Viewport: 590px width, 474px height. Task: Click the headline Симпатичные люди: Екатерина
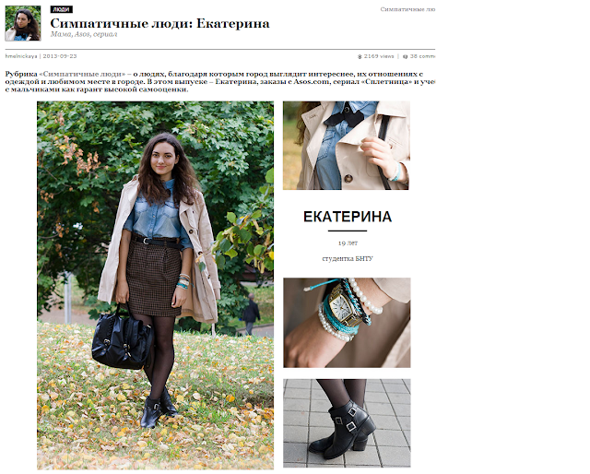pos(159,23)
